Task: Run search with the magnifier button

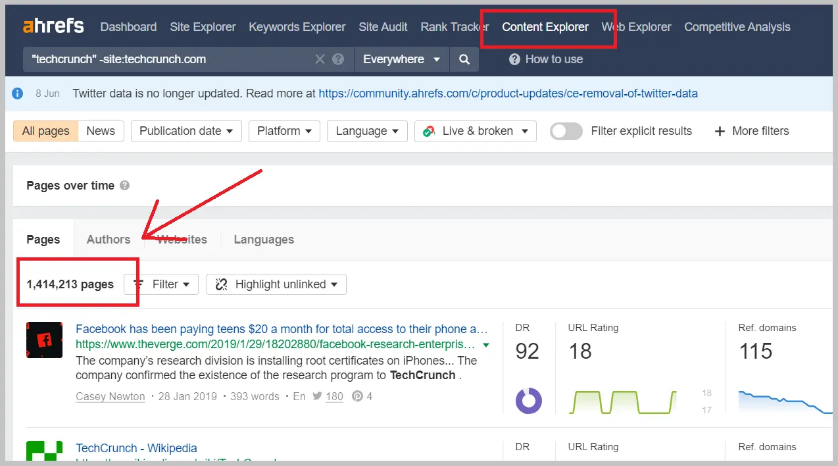Action: point(464,59)
